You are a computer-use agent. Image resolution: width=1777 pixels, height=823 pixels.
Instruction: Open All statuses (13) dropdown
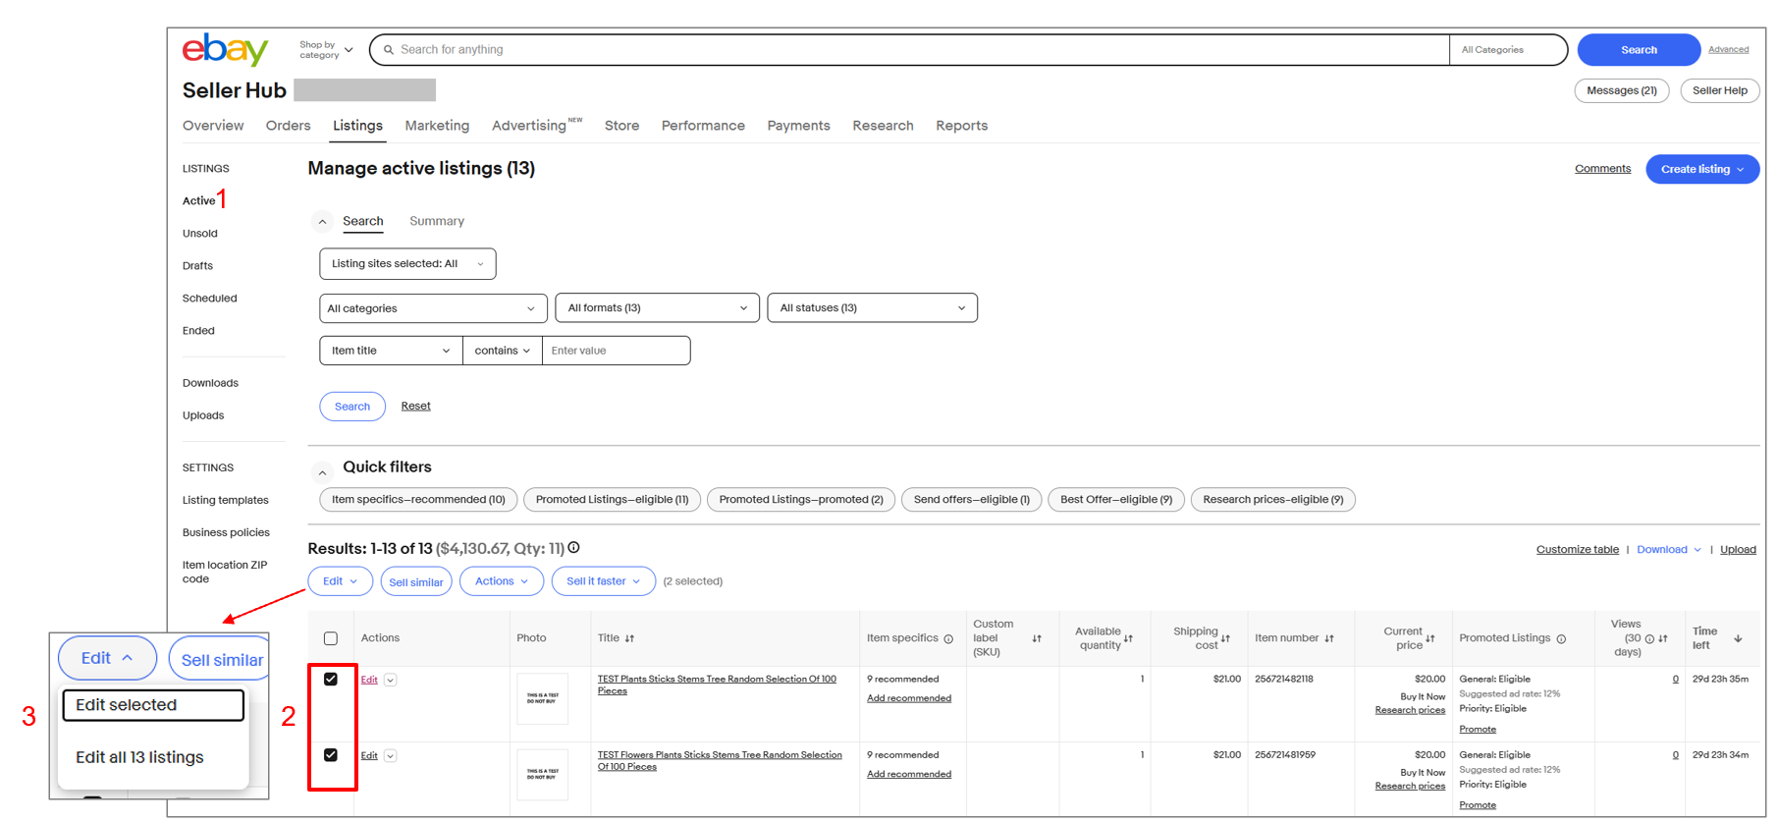click(872, 308)
